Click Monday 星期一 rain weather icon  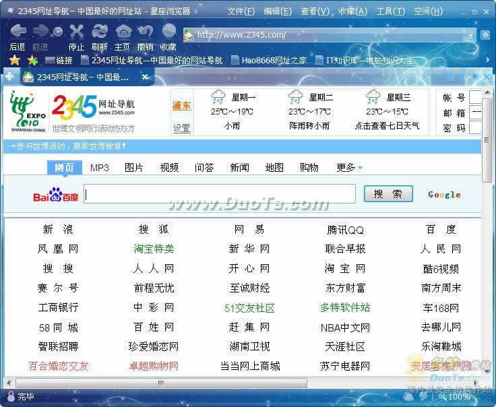(218, 96)
